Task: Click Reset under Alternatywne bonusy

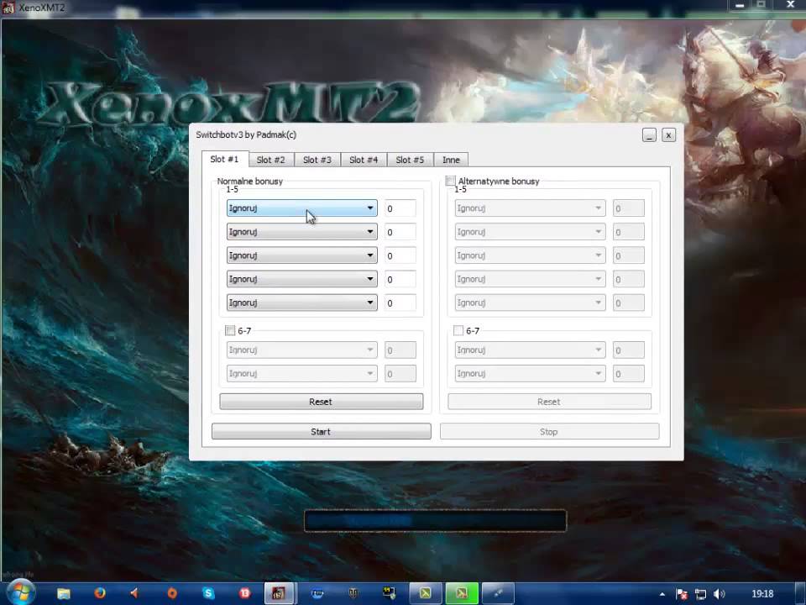Action: [x=549, y=402]
